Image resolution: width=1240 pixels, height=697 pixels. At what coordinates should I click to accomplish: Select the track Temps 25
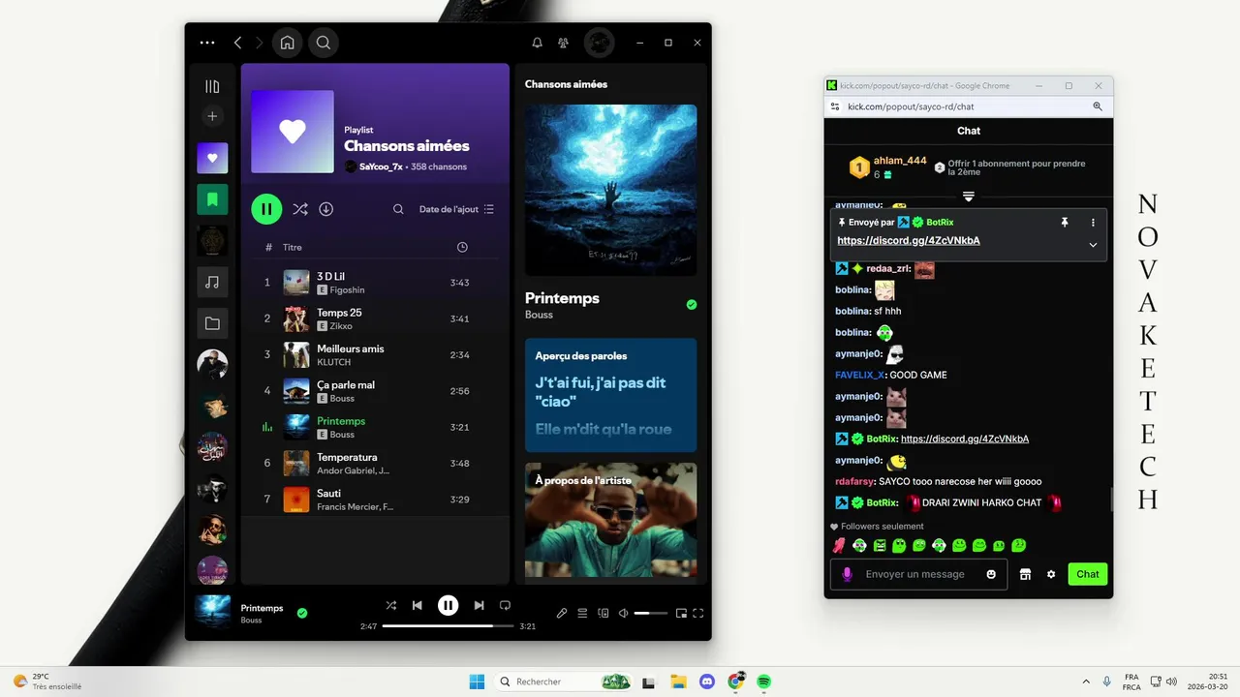coord(376,318)
